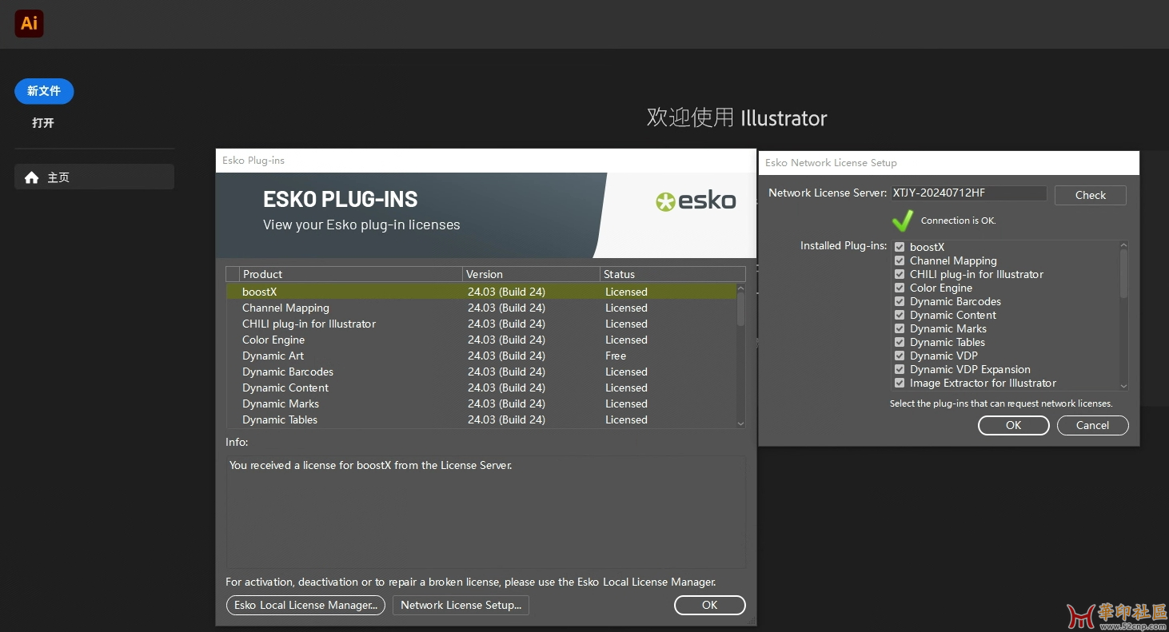
Task: Select the Dynamic Content product row
Action: point(481,388)
